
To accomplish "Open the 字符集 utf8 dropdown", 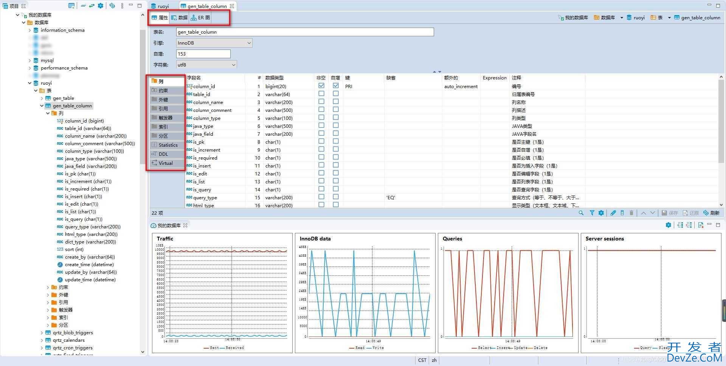I will click(206, 65).
